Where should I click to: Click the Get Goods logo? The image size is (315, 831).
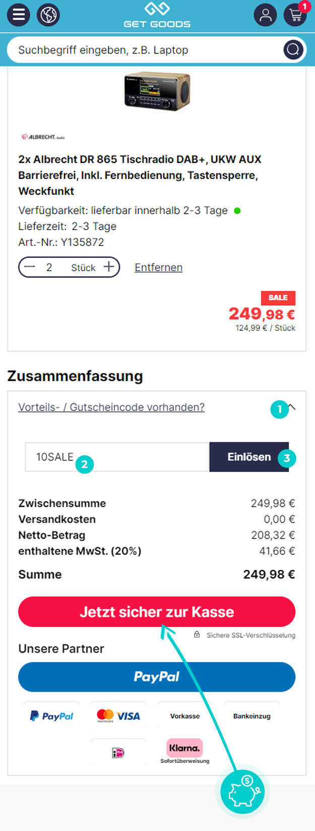157,15
